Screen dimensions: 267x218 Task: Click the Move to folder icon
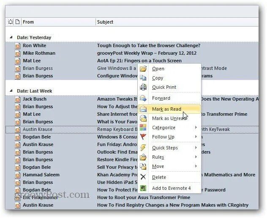[143, 166]
